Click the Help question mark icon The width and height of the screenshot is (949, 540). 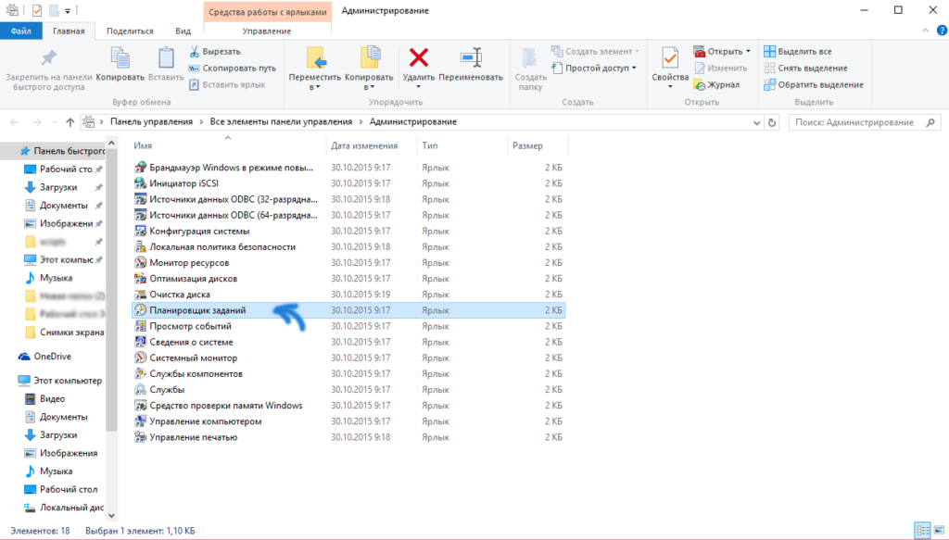pos(942,31)
